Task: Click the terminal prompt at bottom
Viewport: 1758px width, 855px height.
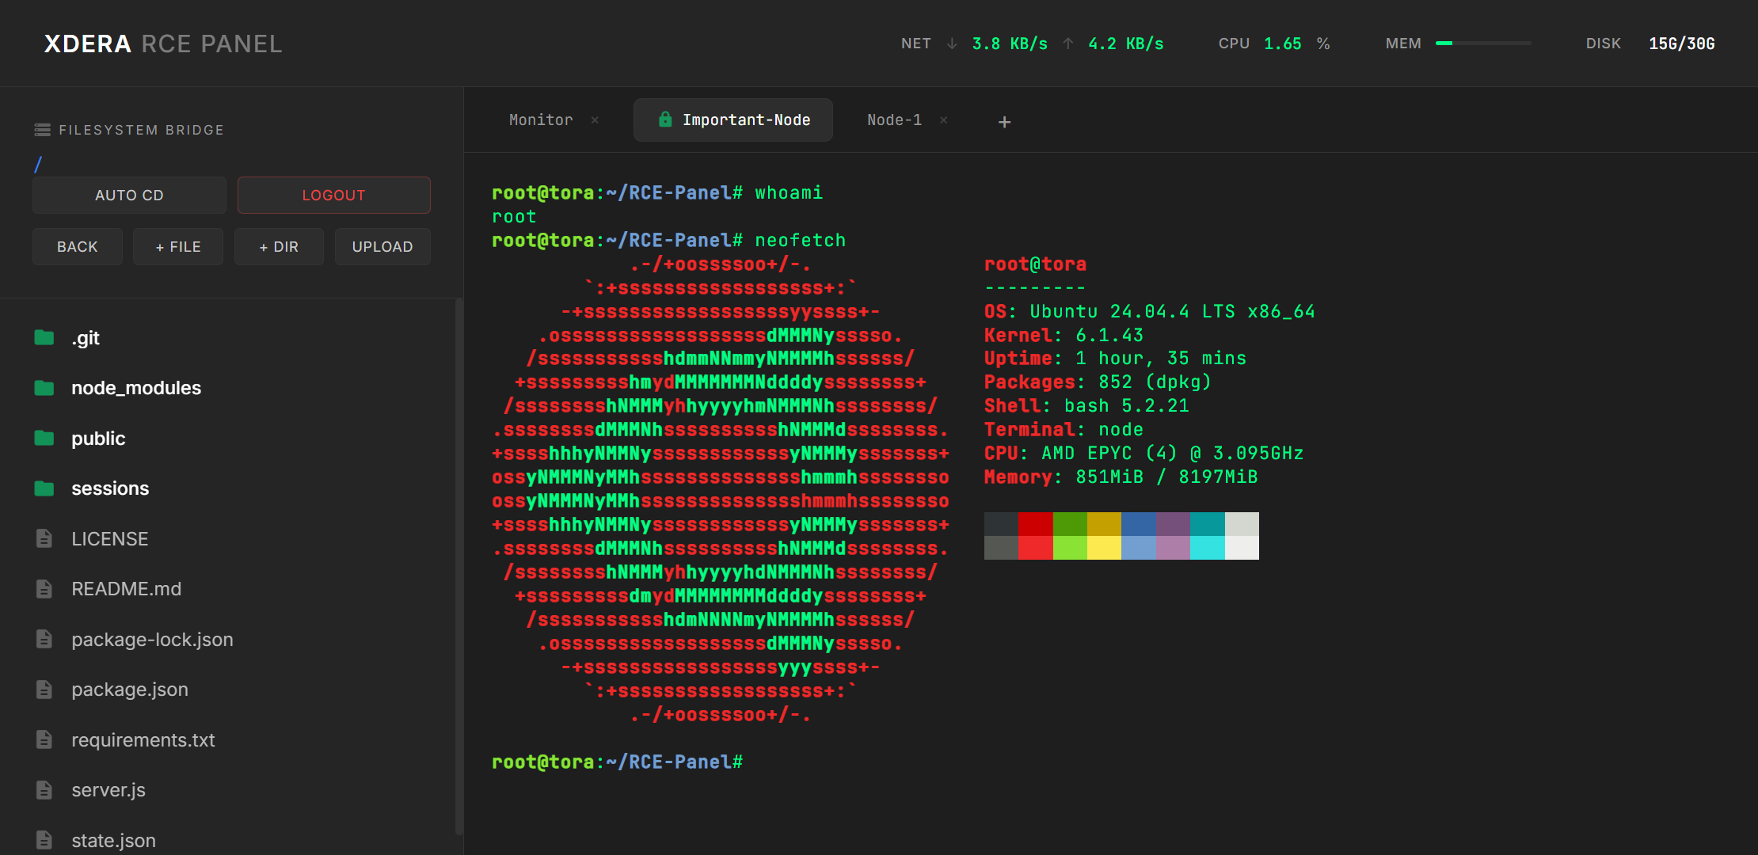Action: pyautogui.click(x=617, y=762)
